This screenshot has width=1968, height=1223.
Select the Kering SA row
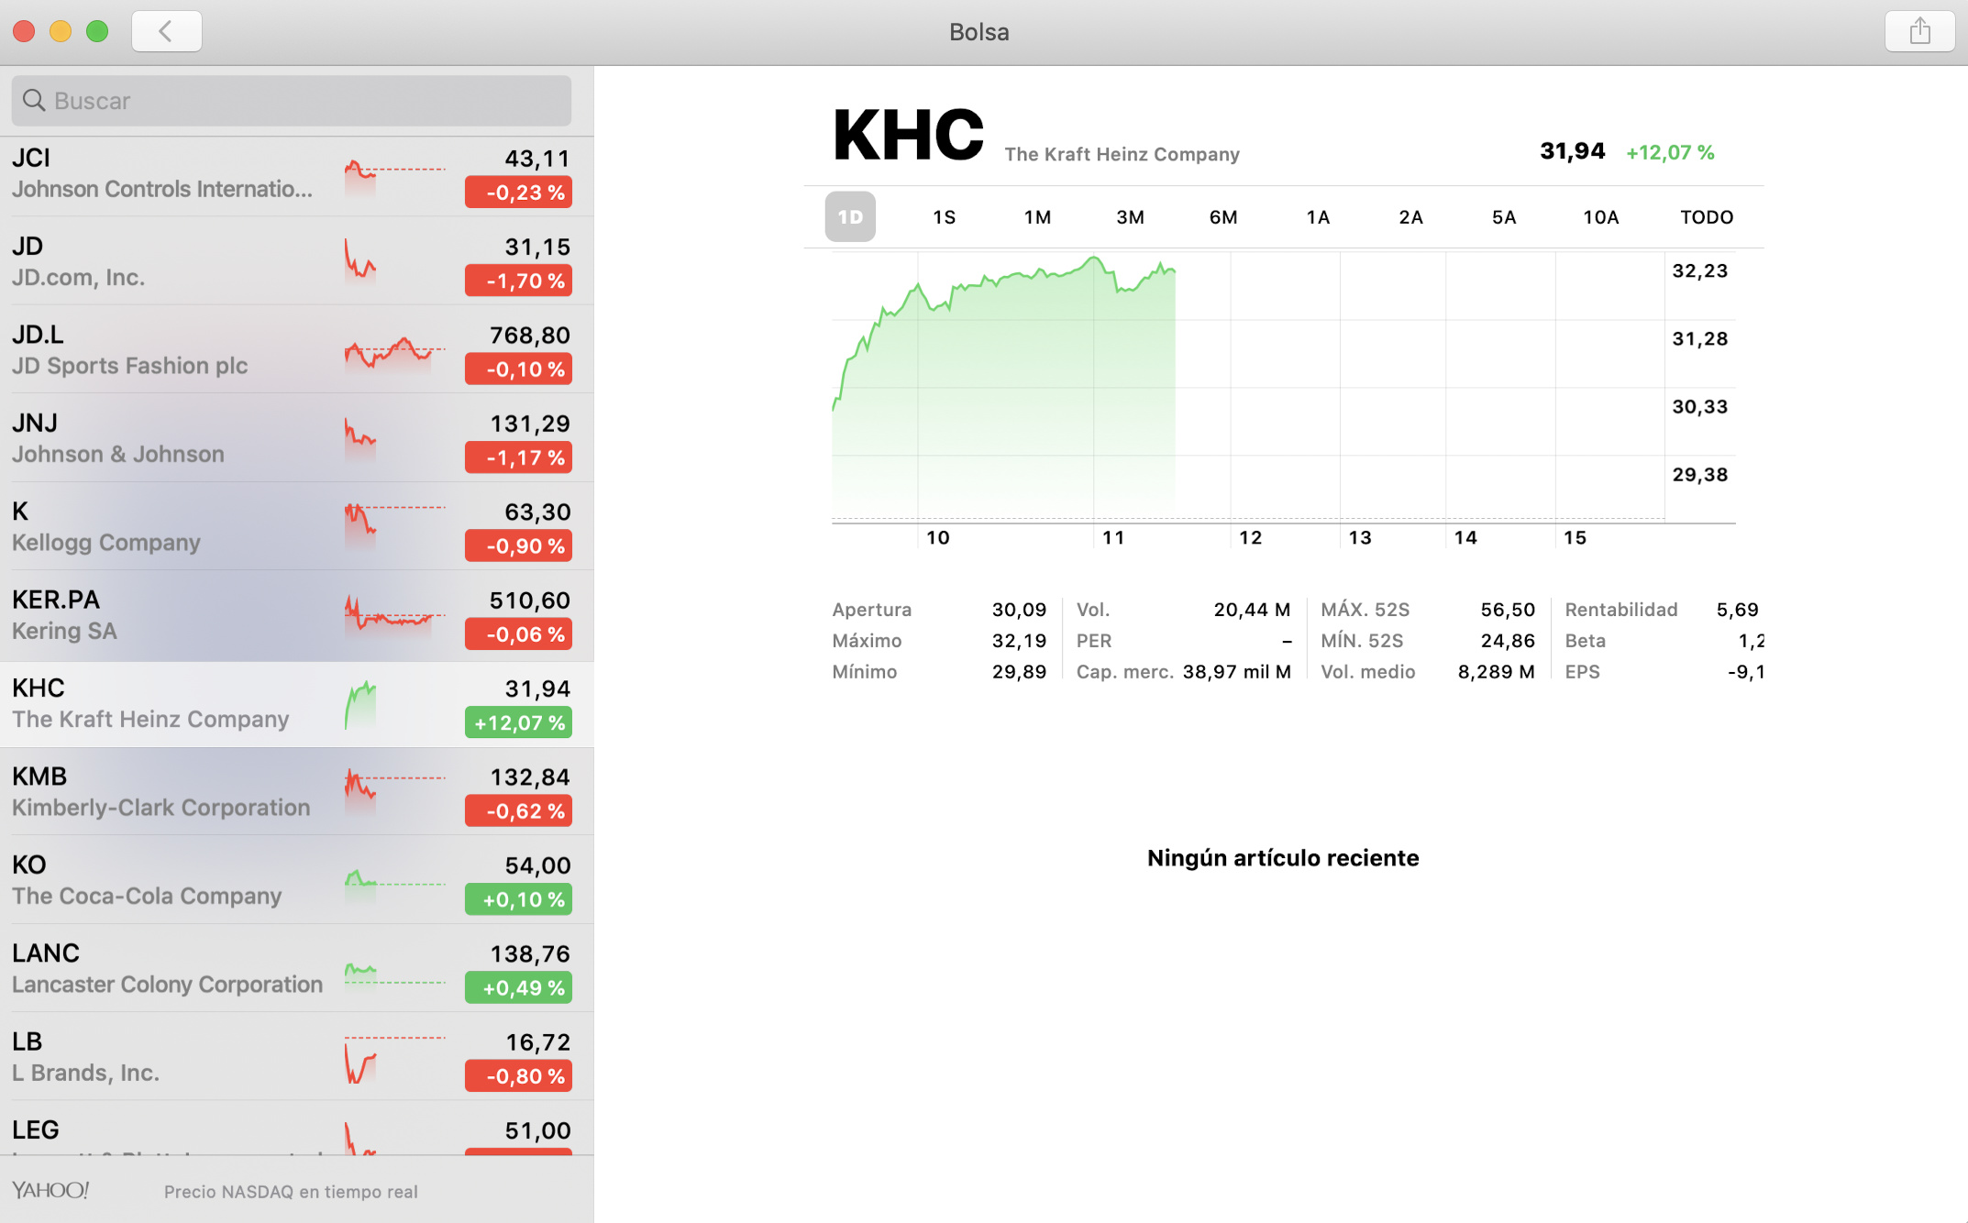point(296,615)
